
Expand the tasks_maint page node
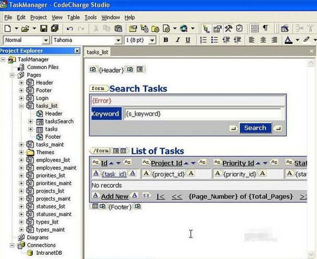pos(21,144)
